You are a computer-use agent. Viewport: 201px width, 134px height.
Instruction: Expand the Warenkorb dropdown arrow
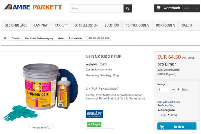(x=197, y=8)
